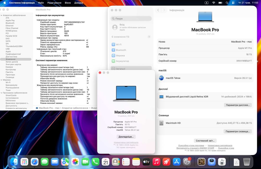Click the Macintosh HD storage row
This screenshot has height=169, width=261.
coord(205,123)
